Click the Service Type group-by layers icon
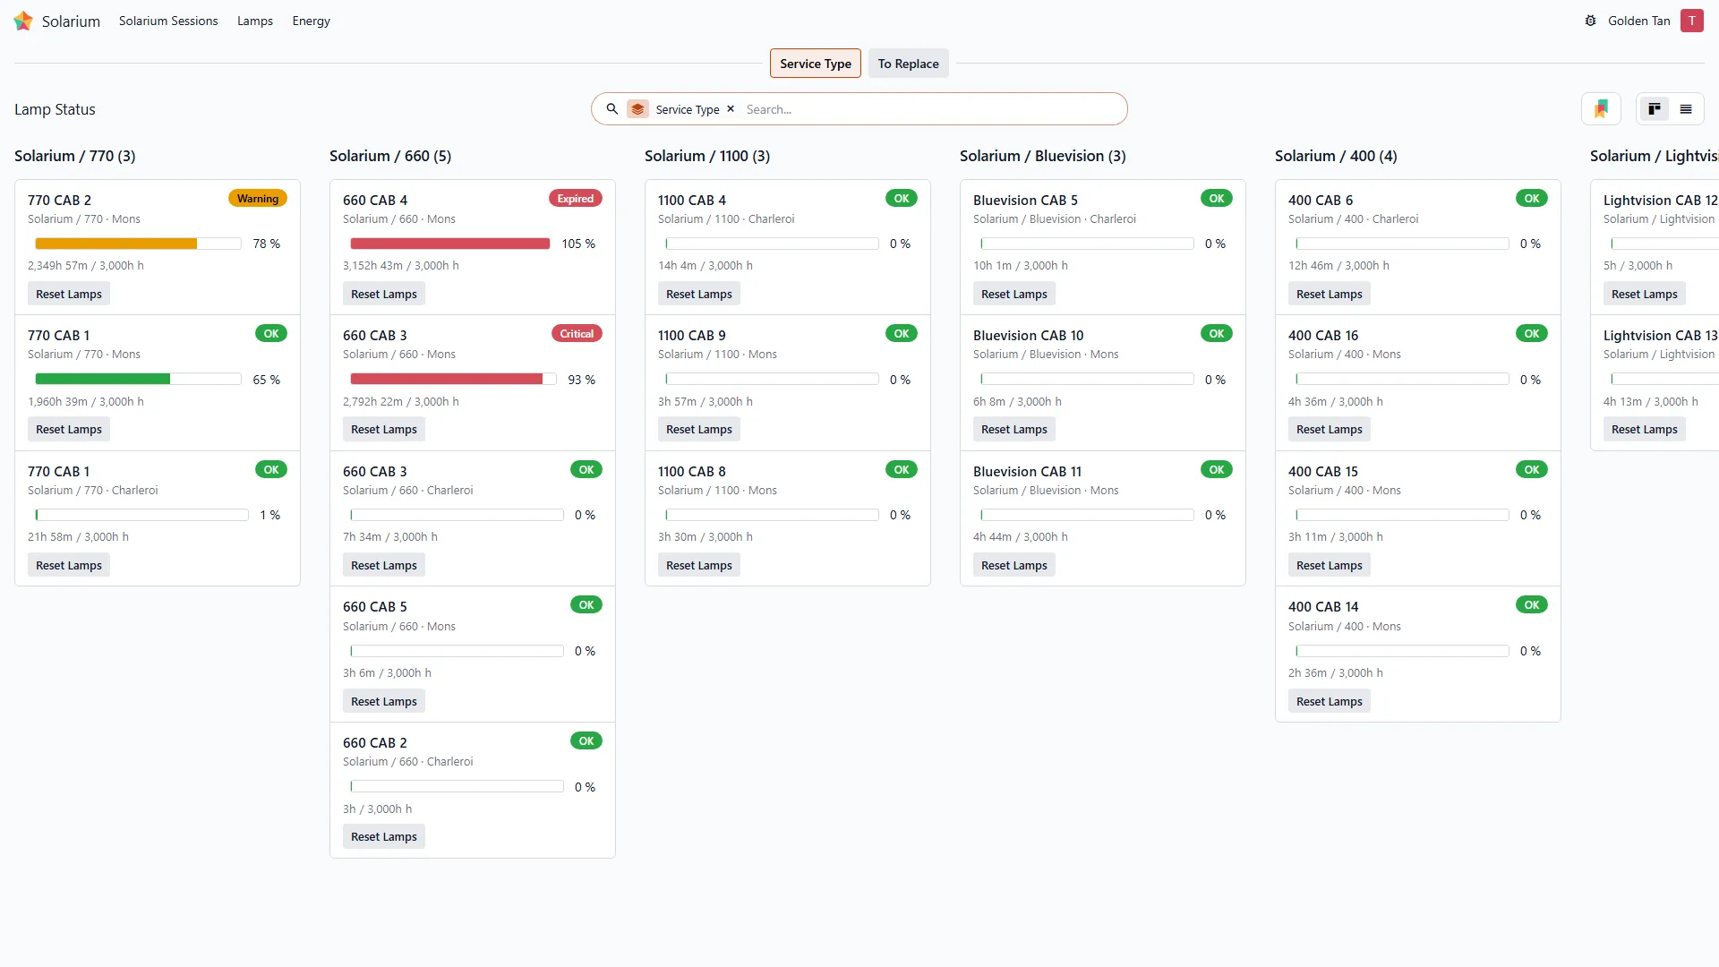This screenshot has width=1719, height=967. [637, 109]
